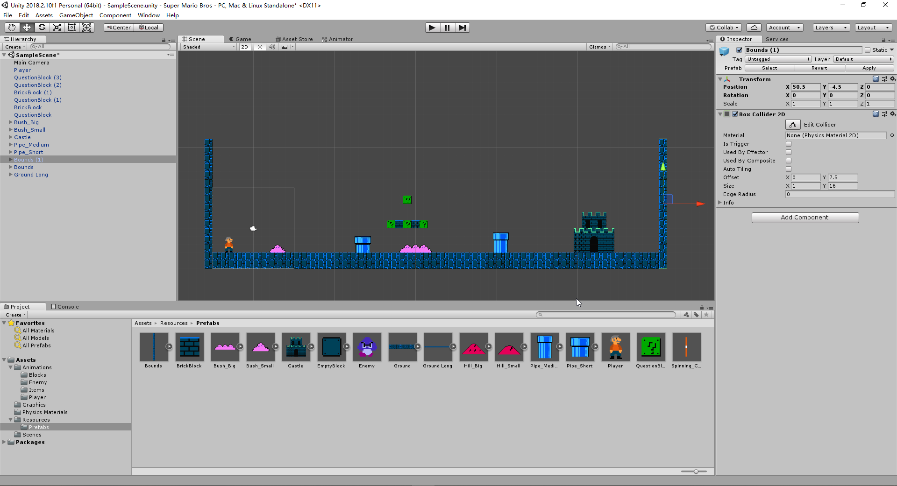
Task: Search by label in Project panel
Action: coord(696,315)
